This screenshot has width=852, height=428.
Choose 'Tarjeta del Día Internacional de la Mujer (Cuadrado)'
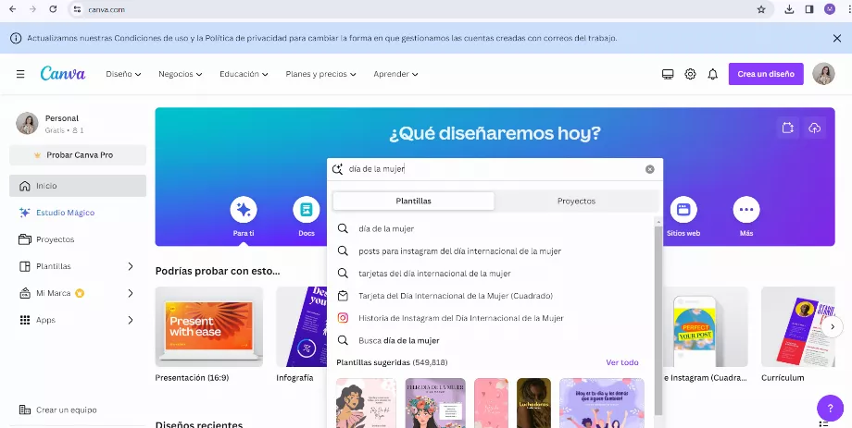[491, 296]
